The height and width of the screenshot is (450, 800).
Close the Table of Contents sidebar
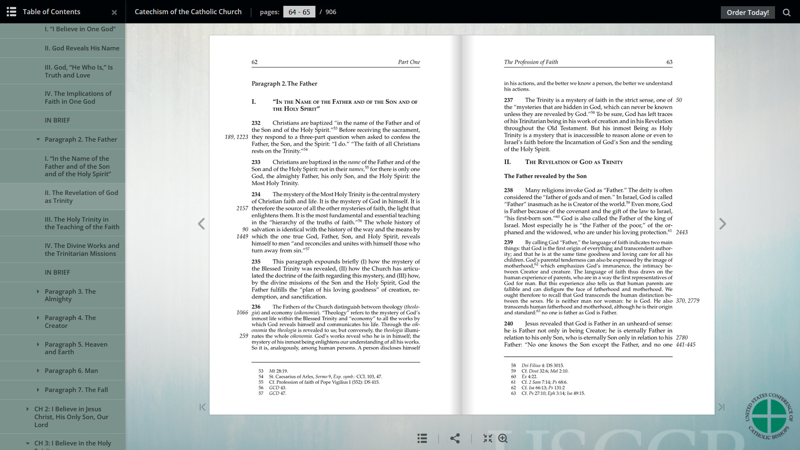click(x=114, y=12)
